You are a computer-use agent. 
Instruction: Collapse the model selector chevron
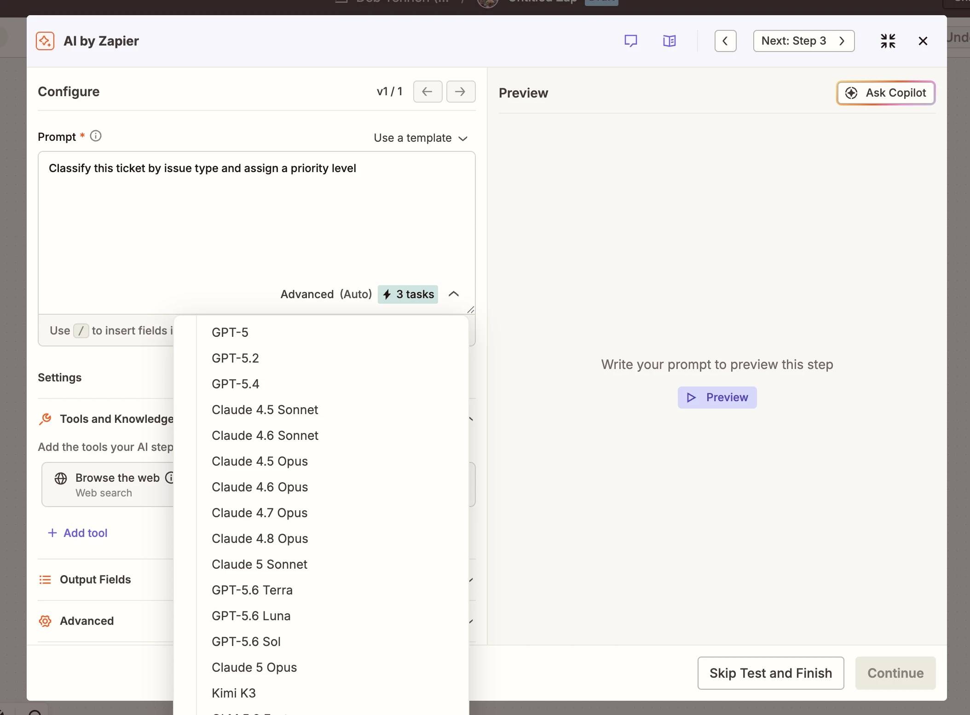(454, 294)
